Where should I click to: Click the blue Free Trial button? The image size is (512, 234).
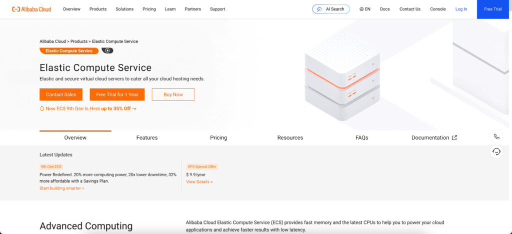pyautogui.click(x=492, y=9)
